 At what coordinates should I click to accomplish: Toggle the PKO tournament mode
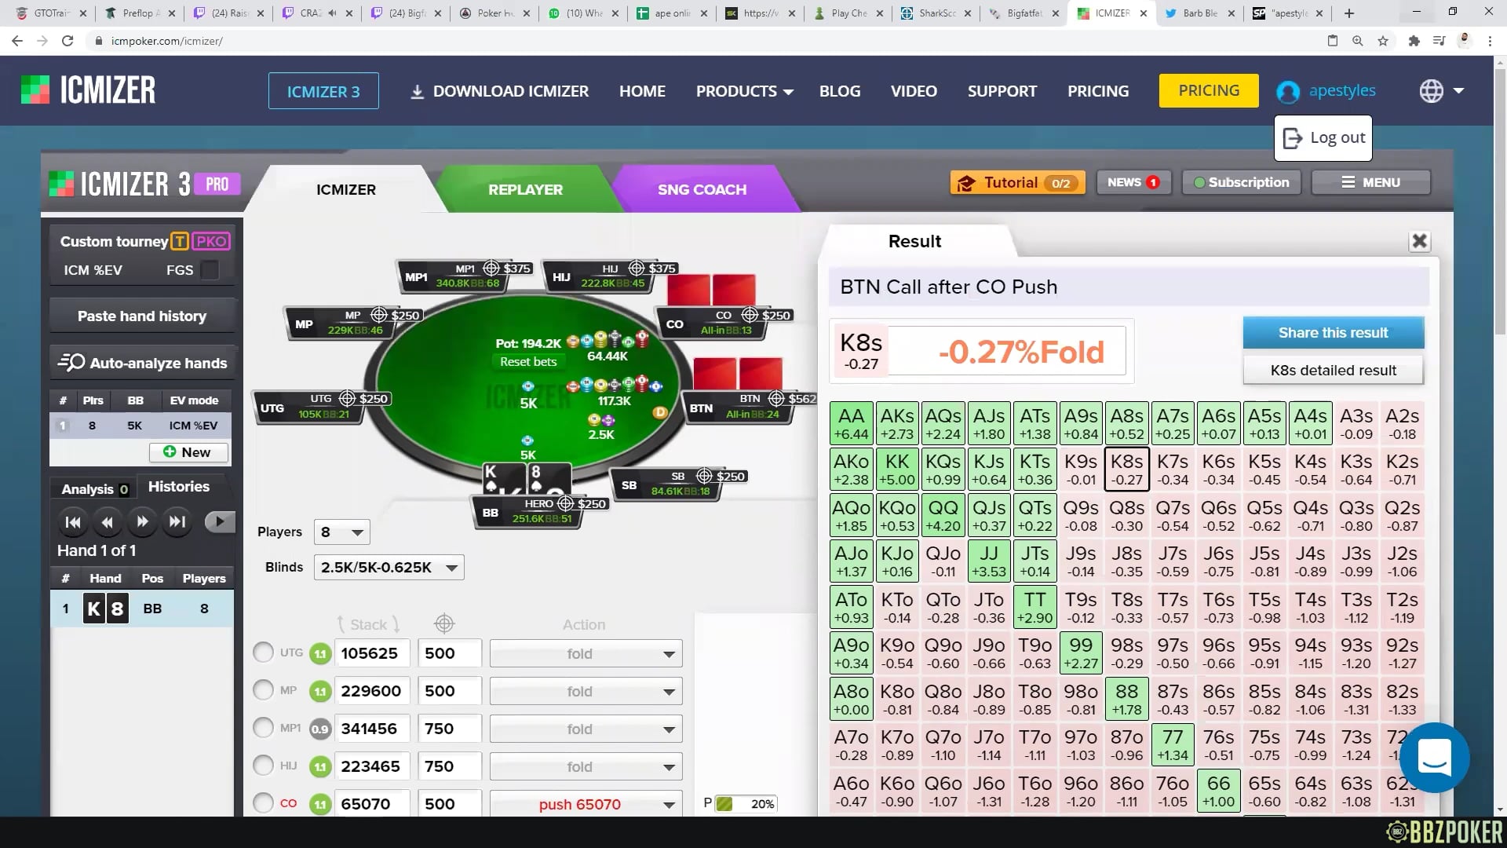(x=211, y=241)
